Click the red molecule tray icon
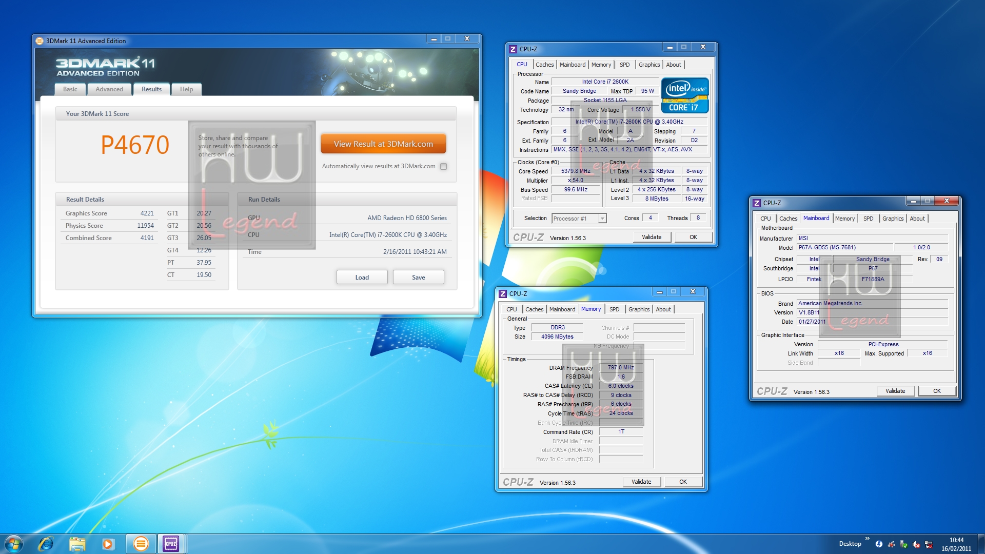This screenshot has height=554, width=985. pyautogui.click(x=891, y=544)
